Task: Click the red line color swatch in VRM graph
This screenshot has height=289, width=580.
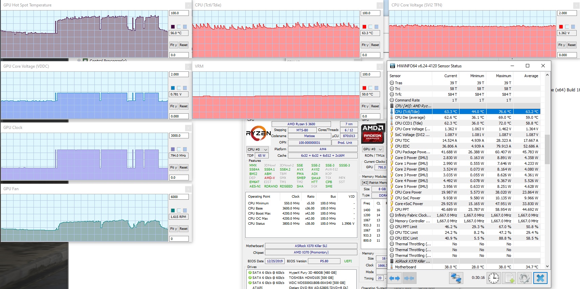Action: point(364,88)
